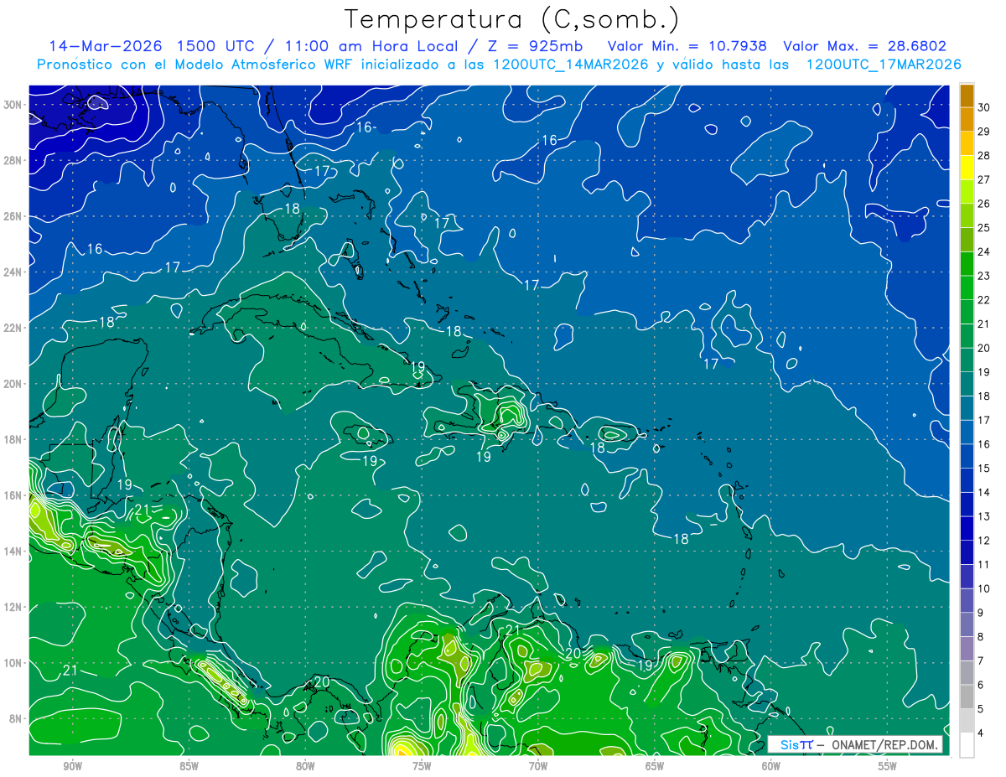Viewport: 1006px width, 777px height.
Task: Click the "22N" latitude axis label
Action: pyautogui.click(x=13, y=328)
